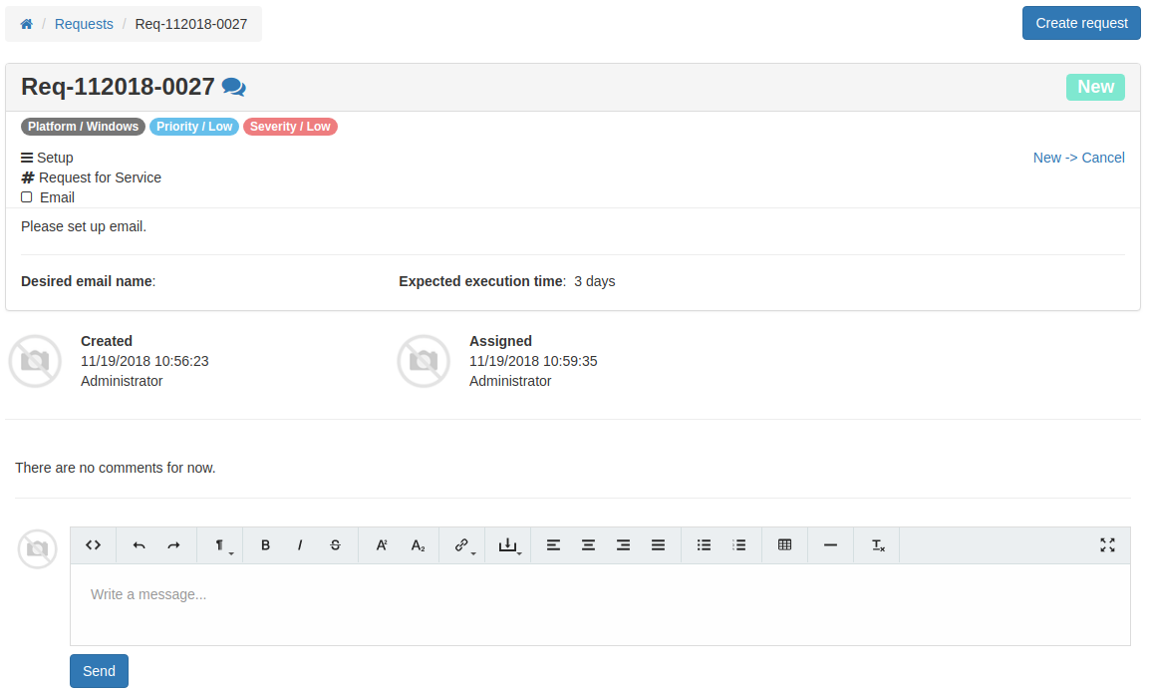Select the Priority / Low tag
The width and height of the screenshot is (1149, 694).
pyautogui.click(x=194, y=127)
